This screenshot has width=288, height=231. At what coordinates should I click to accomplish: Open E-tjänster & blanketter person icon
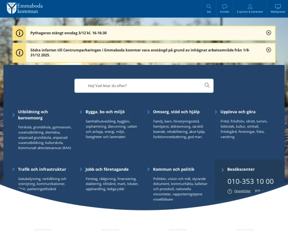(250, 7)
